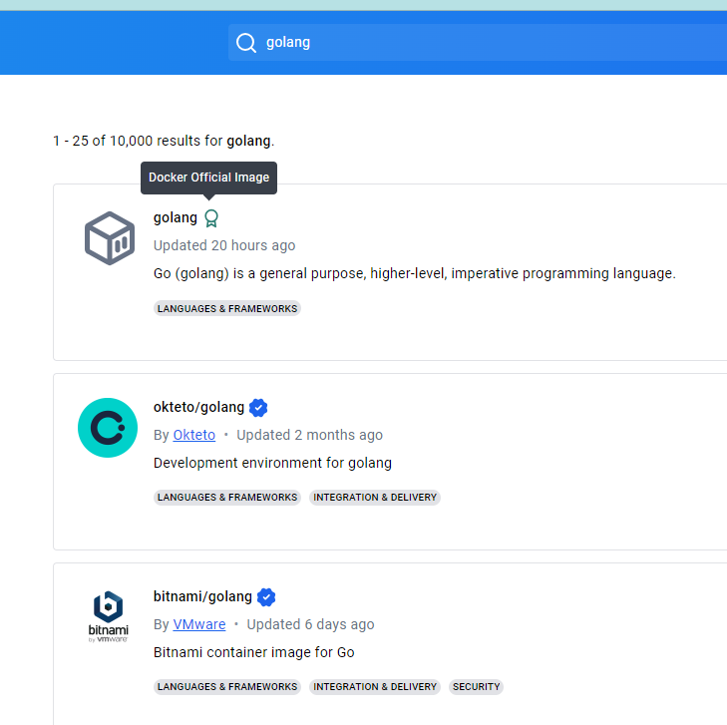Select okteto's LANGUAGES & FRAMEWORKS tag
This screenshot has height=725, width=727.
click(227, 498)
